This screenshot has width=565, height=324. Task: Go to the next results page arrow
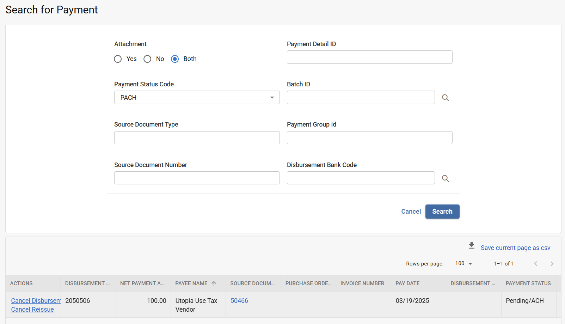(552, 264)
